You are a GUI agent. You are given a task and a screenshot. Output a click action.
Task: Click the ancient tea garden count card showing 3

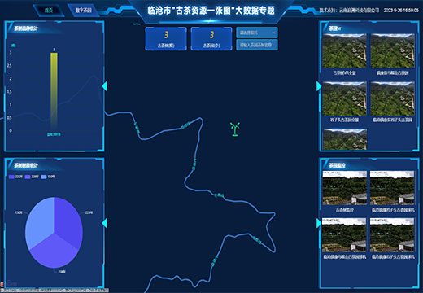pos(211,39)
